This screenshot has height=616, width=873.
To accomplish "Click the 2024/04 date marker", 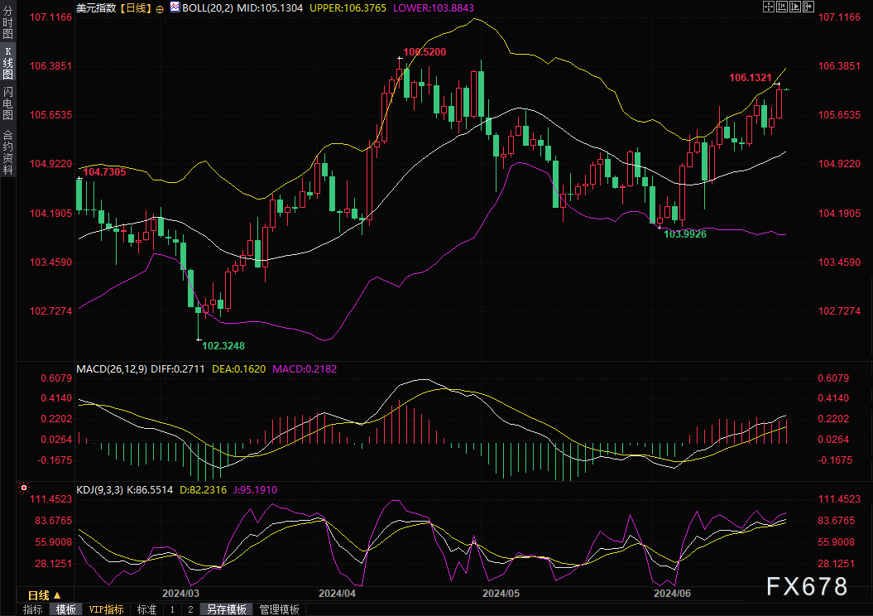I will pos(337,593).
